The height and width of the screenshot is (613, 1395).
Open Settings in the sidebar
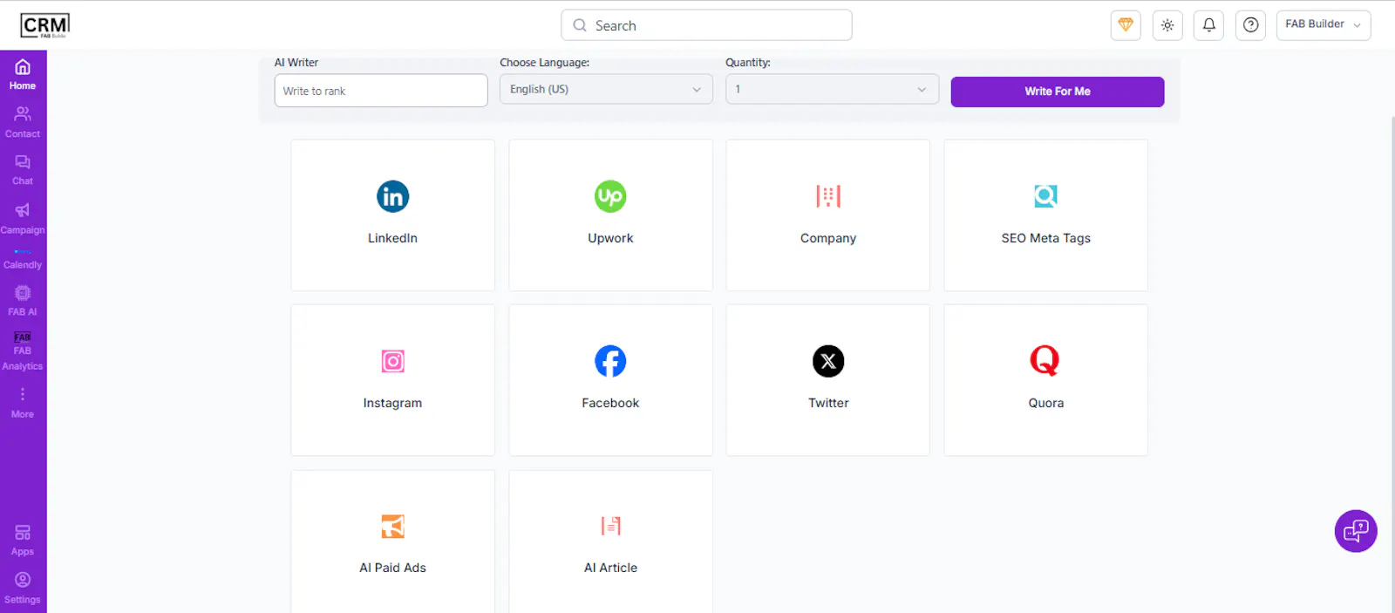pyautogui.click(x=23, y=589)
